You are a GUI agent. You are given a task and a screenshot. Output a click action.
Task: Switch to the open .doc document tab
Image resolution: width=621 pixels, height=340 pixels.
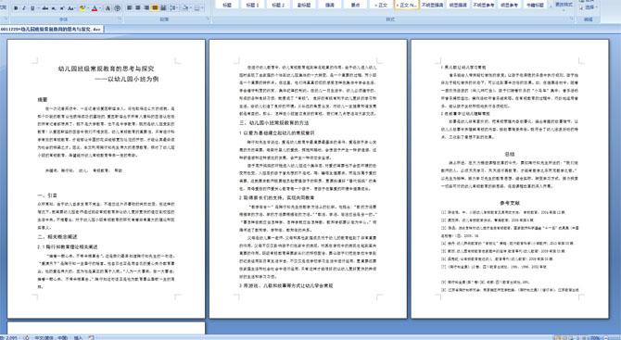52,30
